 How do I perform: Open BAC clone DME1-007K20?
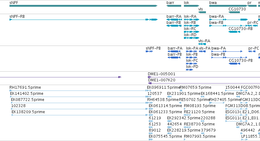[162, 80]
